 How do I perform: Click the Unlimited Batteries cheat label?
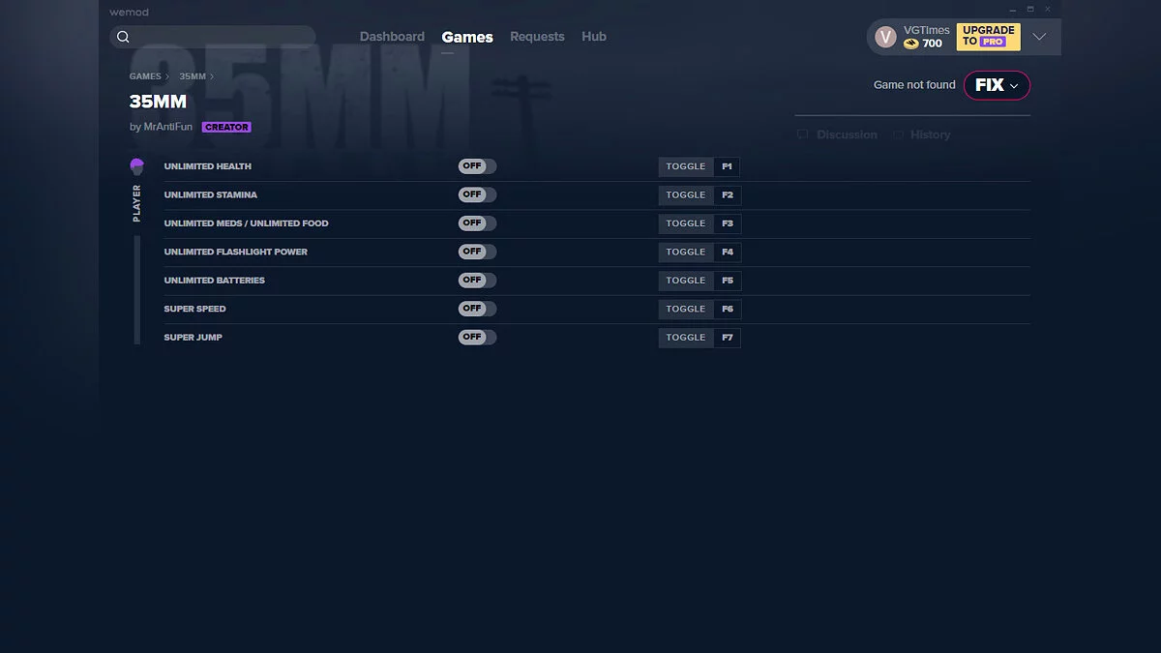(215, 281)
